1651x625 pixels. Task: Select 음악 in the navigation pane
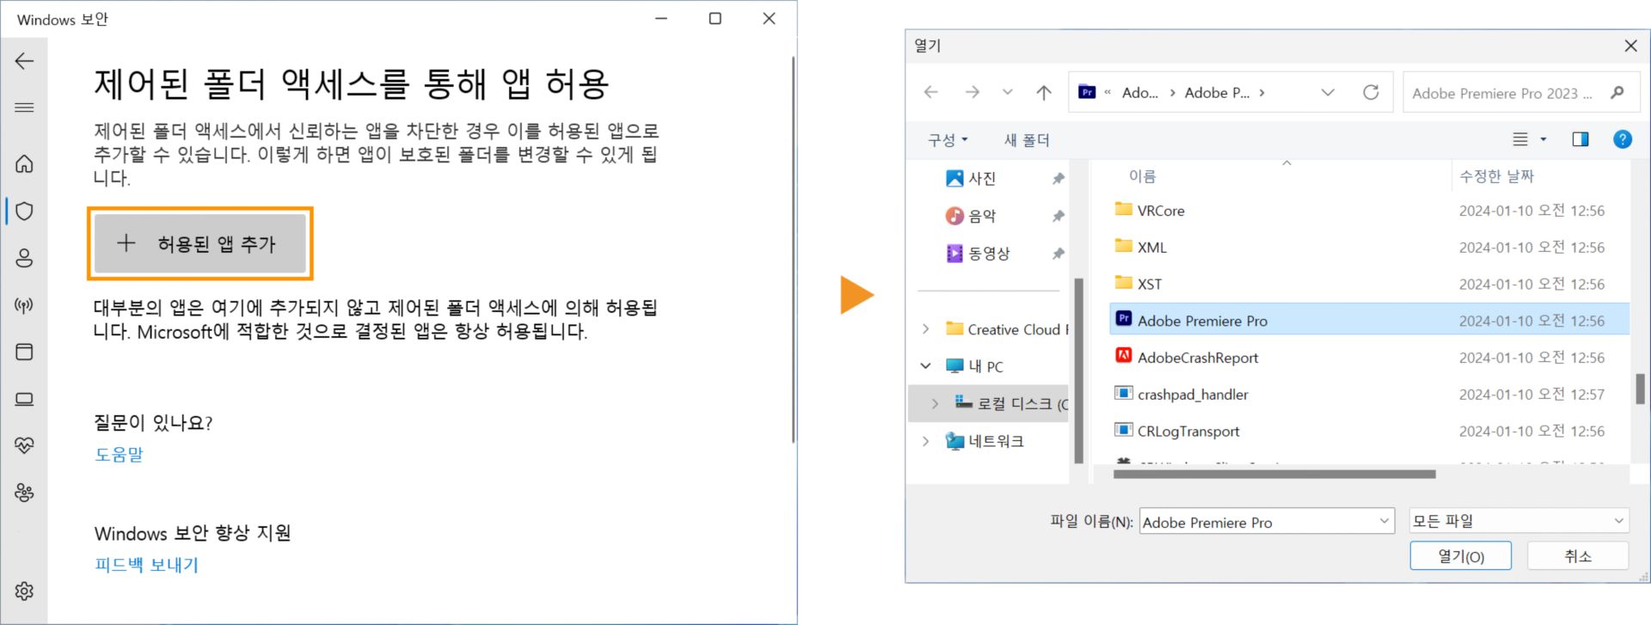(982, 216)
